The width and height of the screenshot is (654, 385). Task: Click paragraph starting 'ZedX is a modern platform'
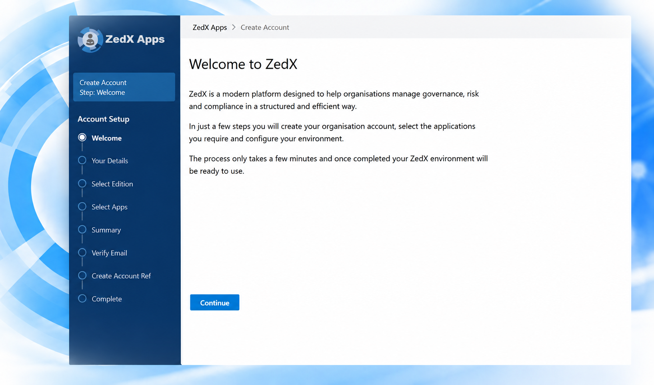click(x=334, y=100)
